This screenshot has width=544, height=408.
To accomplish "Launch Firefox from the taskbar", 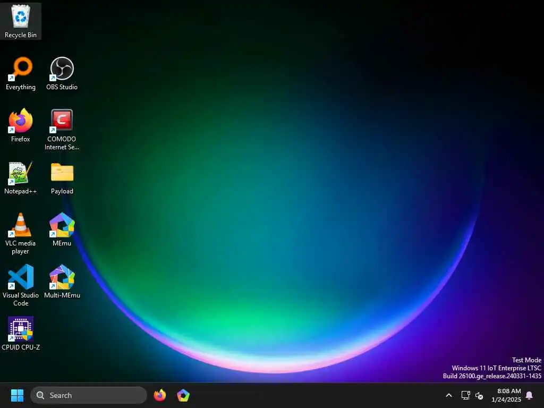I will coord(159,395).
